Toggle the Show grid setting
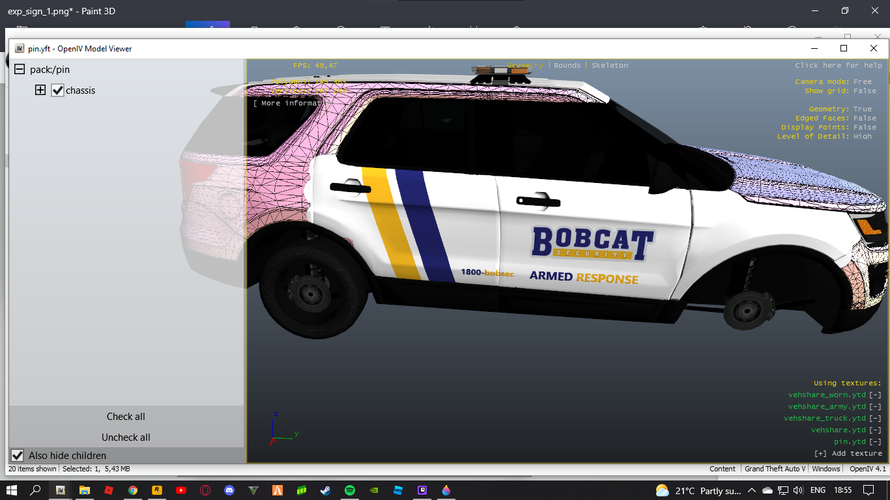Viewport: 890px width, 500px height. [865, 91]
